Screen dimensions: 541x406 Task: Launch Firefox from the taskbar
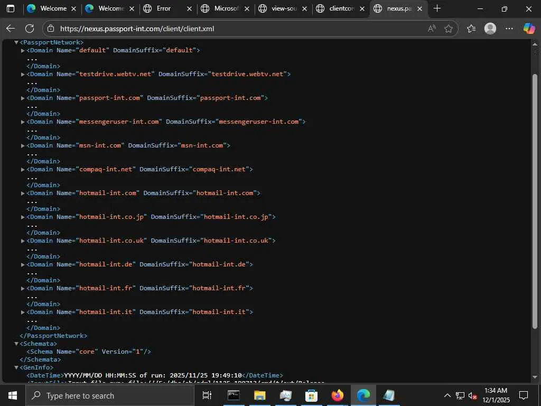click(338, 395)
